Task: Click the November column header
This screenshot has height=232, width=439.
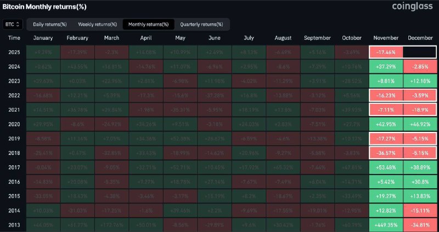Action: 386,38
